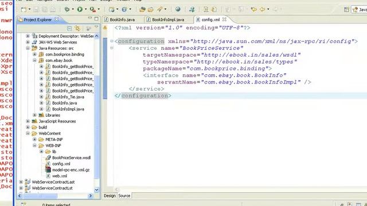
Task: Click the Debug bug icon in toolbar
Action: 67,9
